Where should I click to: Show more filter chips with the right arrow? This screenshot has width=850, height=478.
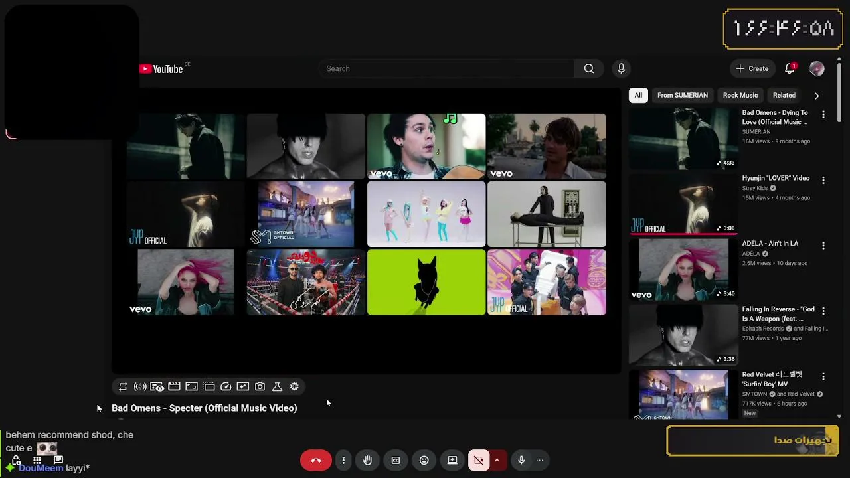pyautogui.click(x=817, y=96)
